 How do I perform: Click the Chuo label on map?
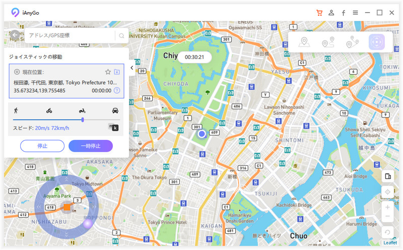tap(299, 236)
